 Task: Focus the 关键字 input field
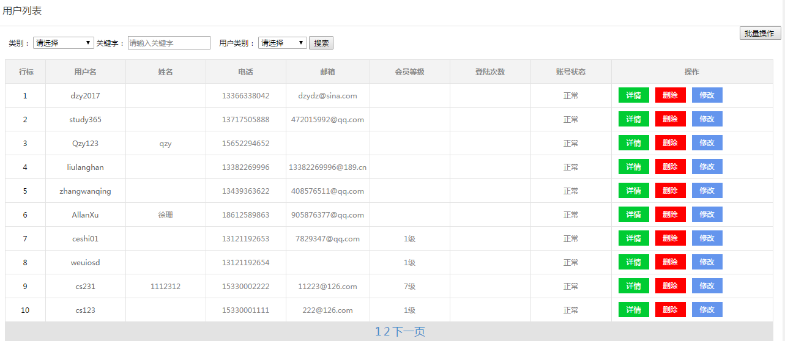pyautogui.click(x=169, y=43)
